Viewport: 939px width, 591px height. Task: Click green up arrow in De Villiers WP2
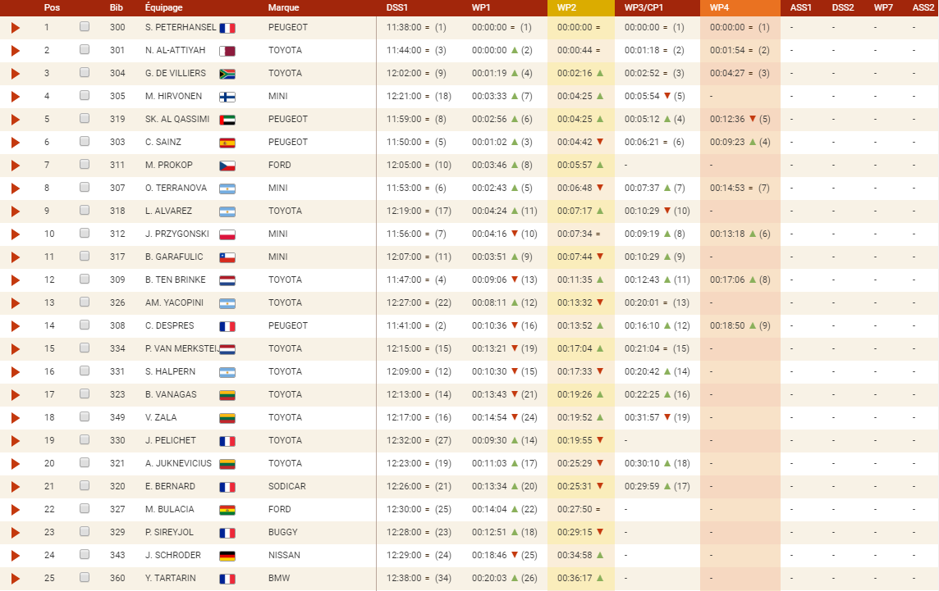(x=600, y=73)
